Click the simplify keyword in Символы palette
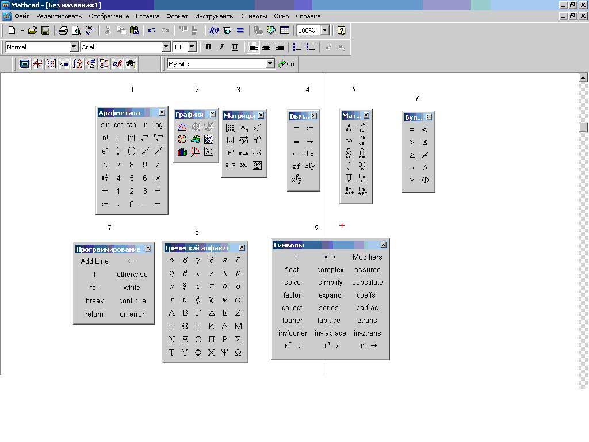 pos(330,282)
